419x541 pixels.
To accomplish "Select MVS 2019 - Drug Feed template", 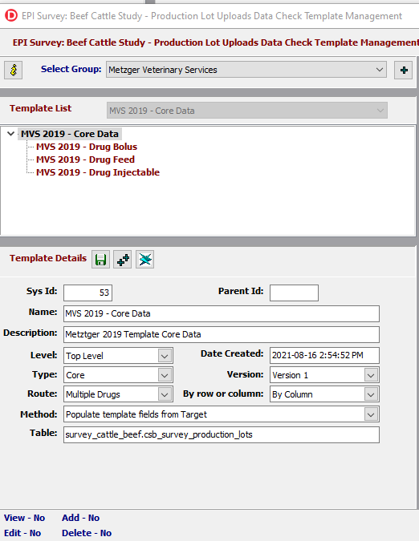I will (85, 159).
